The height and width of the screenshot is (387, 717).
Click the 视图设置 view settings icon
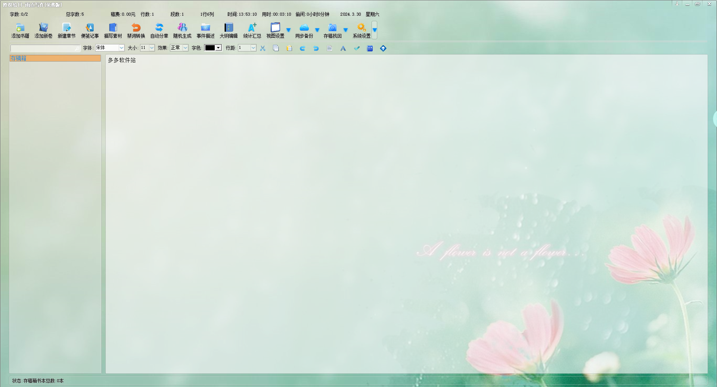click(x=275, y=28)
